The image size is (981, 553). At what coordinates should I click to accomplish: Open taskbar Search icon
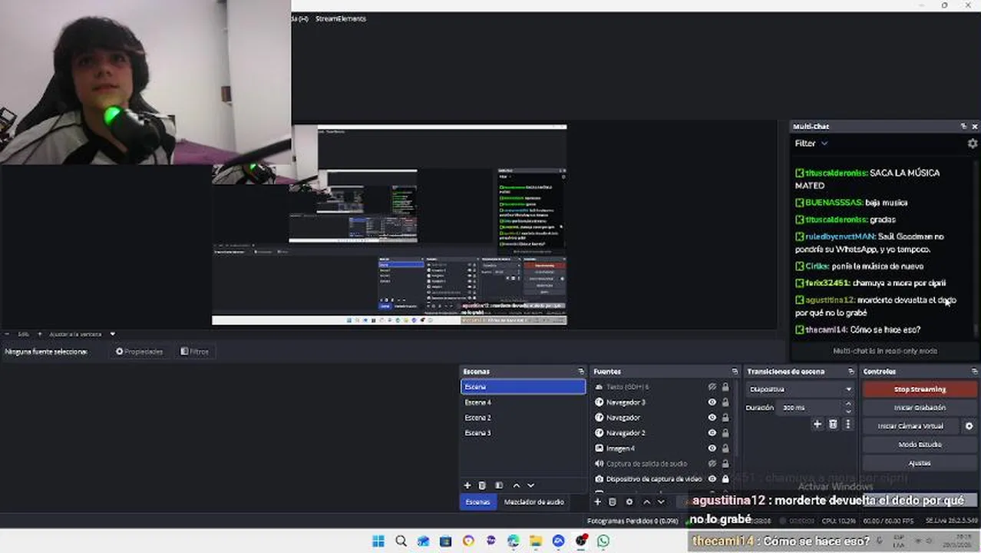(x=401, y=541)
